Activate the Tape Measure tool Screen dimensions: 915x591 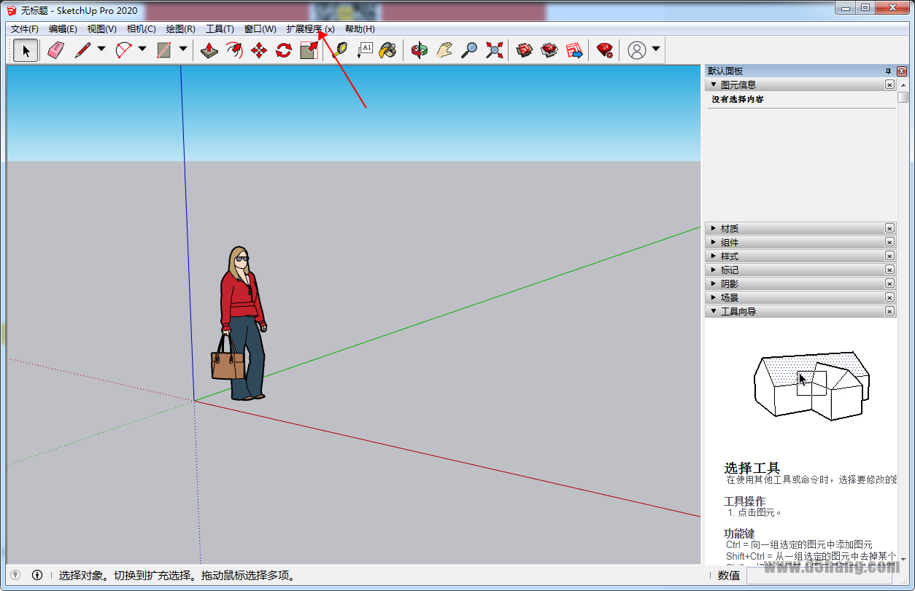339,50
